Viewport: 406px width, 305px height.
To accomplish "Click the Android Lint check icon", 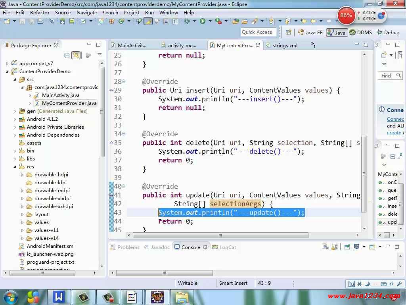I will 83,21.
